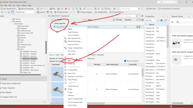This screenshot has width=193, height=108.
Task: Click the blue plus icon in Properties
Action: [x=162, y=20]
